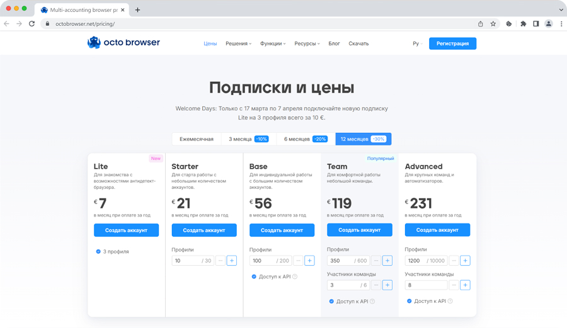Create account for the Team plan
The image size is (567, 328).
point(360,230)
